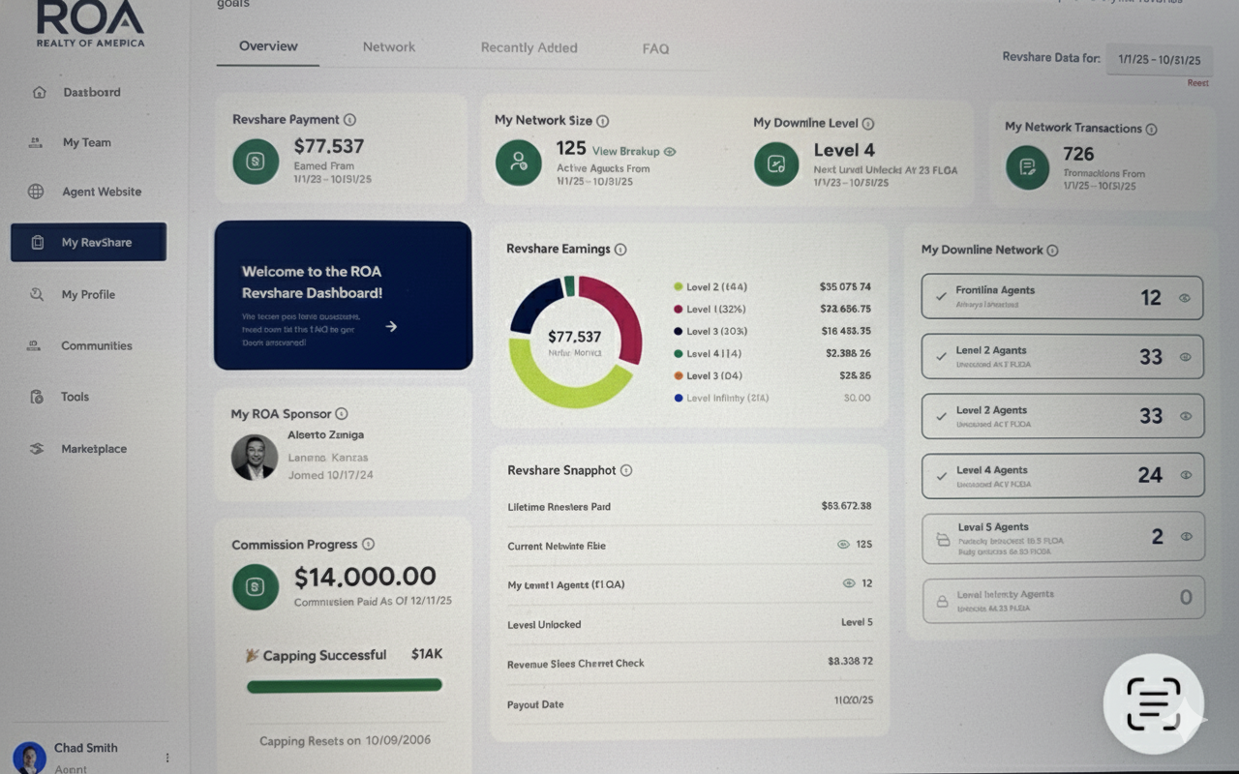This screenshot has width=1239, height=774.
Task: Click the green Commission Progress dollar icon
Action: tap(256, 587)
